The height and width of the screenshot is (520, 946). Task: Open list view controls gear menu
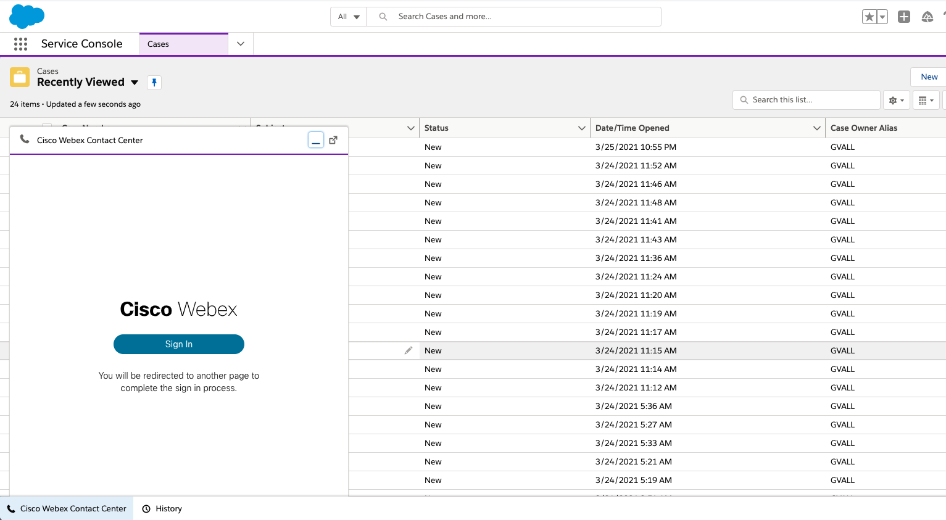(897, 100)
